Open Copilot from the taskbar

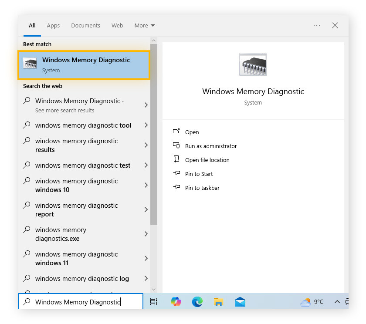pyautogui.click(x=176, y=301)
